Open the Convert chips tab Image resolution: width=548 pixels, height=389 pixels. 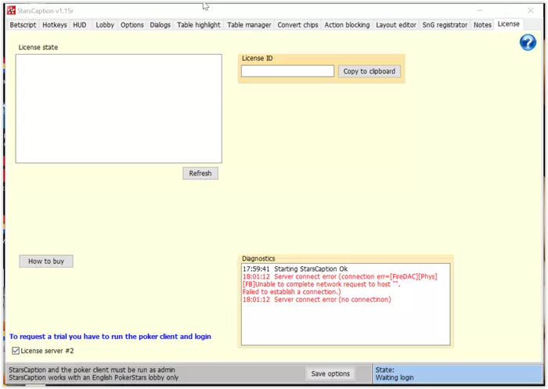(x=297, y=25)
